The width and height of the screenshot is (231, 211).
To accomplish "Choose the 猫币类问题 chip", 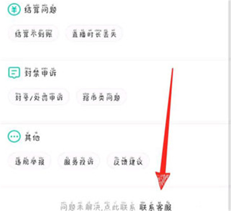I will click(x=101, y=97).
